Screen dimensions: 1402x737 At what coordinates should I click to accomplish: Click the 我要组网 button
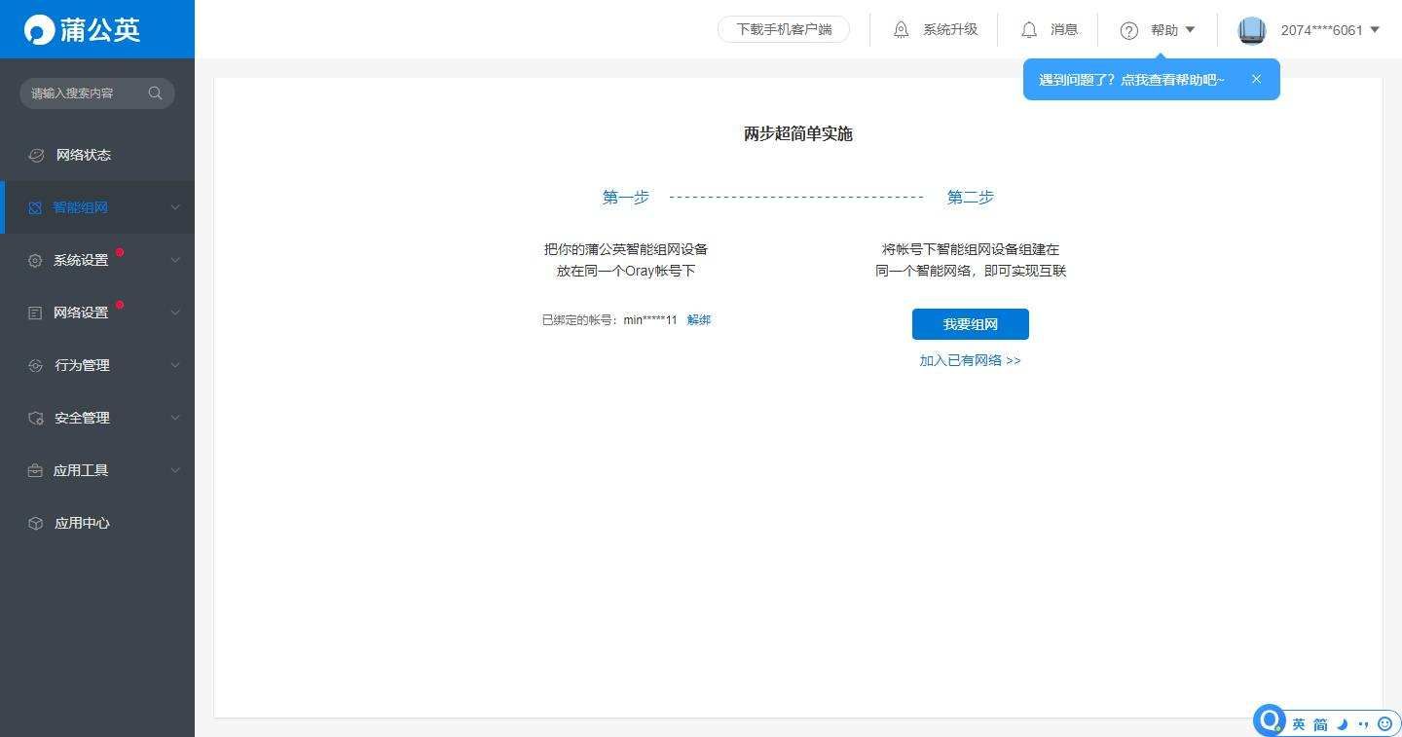(970, 324)
